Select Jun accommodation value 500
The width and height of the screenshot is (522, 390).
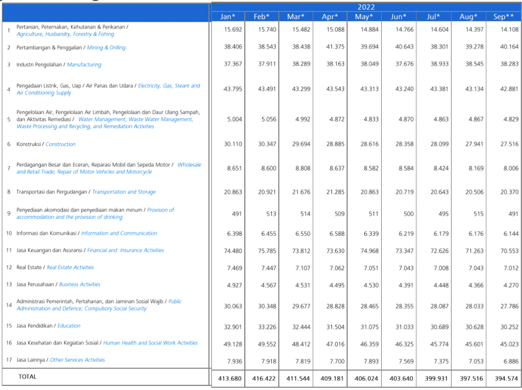pyautogui.click(x=408, y=214)
